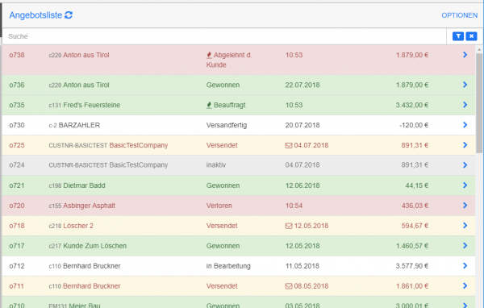Click the amount 1.861,00 €

tap(412, 285)
